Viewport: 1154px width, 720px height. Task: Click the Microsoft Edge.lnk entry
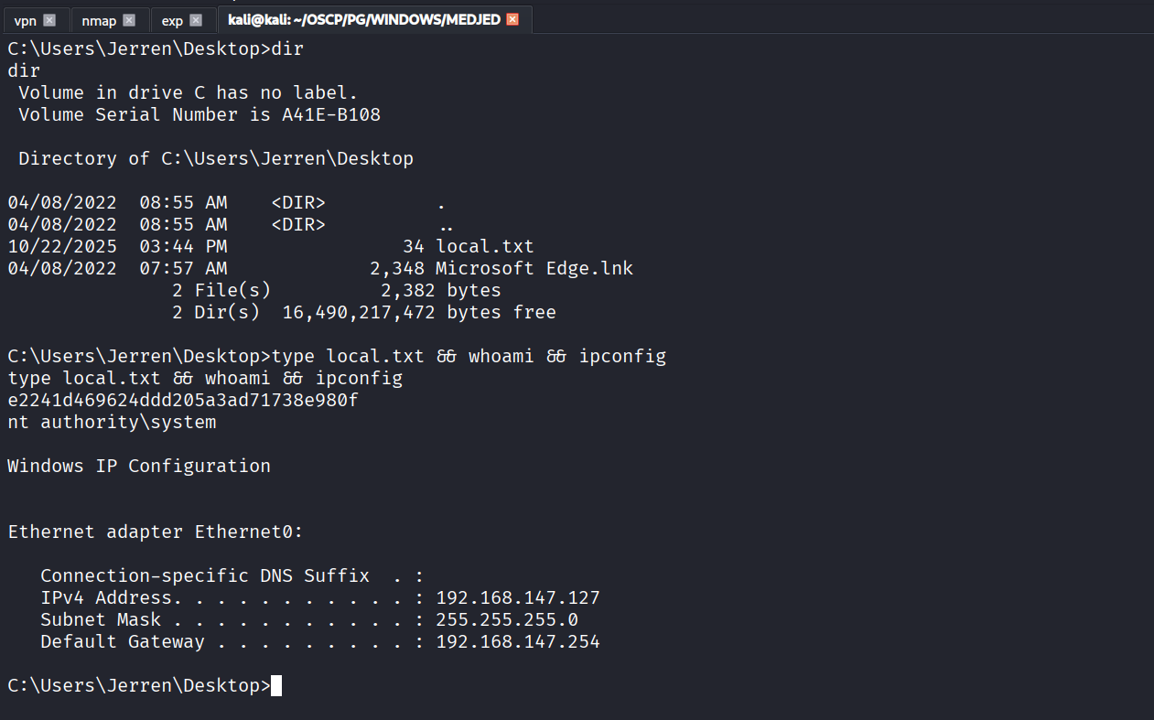[534, 268]
